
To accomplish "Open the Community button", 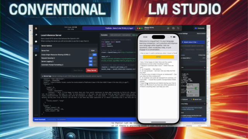I will tap(200, 28).
